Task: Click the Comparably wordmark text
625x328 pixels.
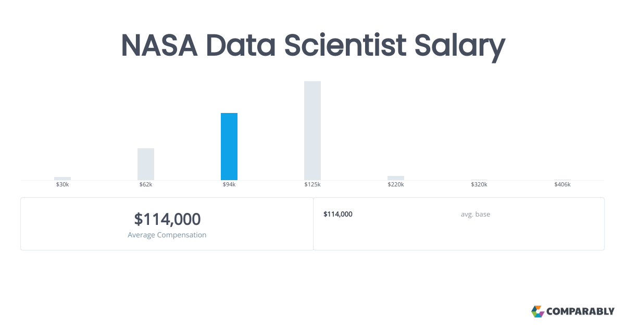Action: pos(580,312)
